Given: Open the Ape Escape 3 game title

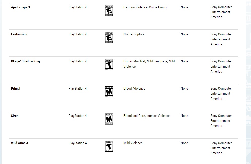Looking at the screenshot, I should [x=20, y=7].
